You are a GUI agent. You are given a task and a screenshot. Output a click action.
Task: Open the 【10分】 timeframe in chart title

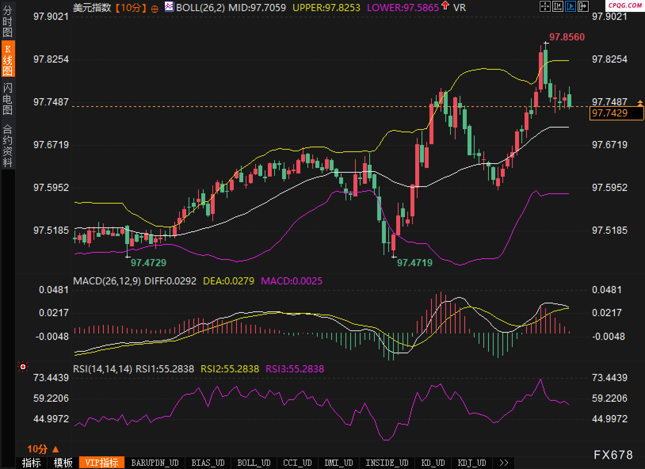pyautogui.click(x=131, y=8)
